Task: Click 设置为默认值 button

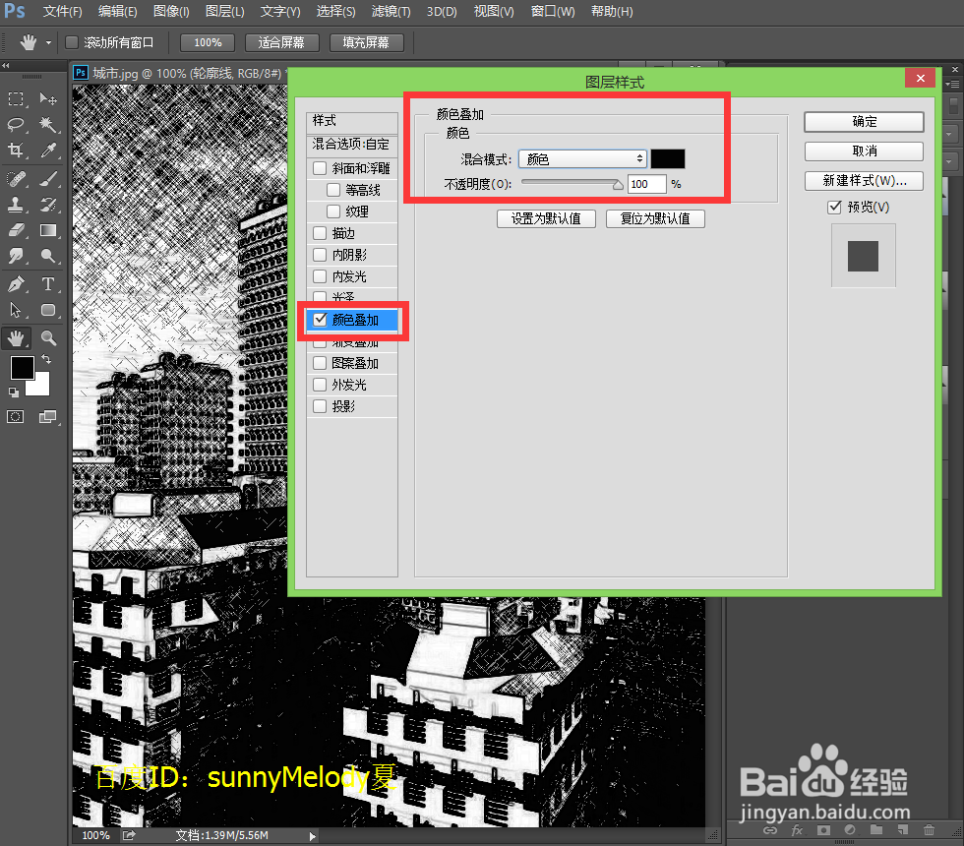Action: [546, 218]
